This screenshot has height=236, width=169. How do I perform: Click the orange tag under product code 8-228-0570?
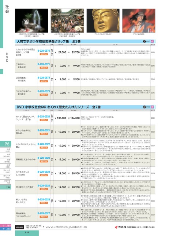(x=44, y=54)
